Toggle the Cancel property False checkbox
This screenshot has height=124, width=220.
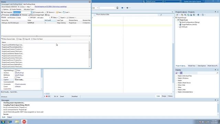pyautogui.click(x=16, y=77)
